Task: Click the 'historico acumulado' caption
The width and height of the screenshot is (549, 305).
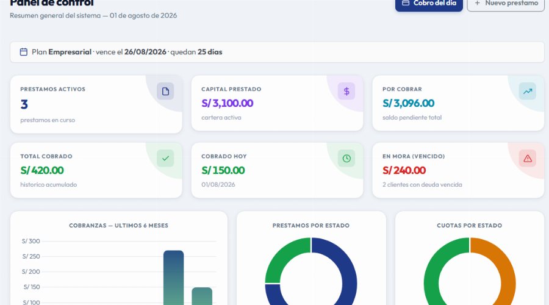Action: [x=49, y=185]
